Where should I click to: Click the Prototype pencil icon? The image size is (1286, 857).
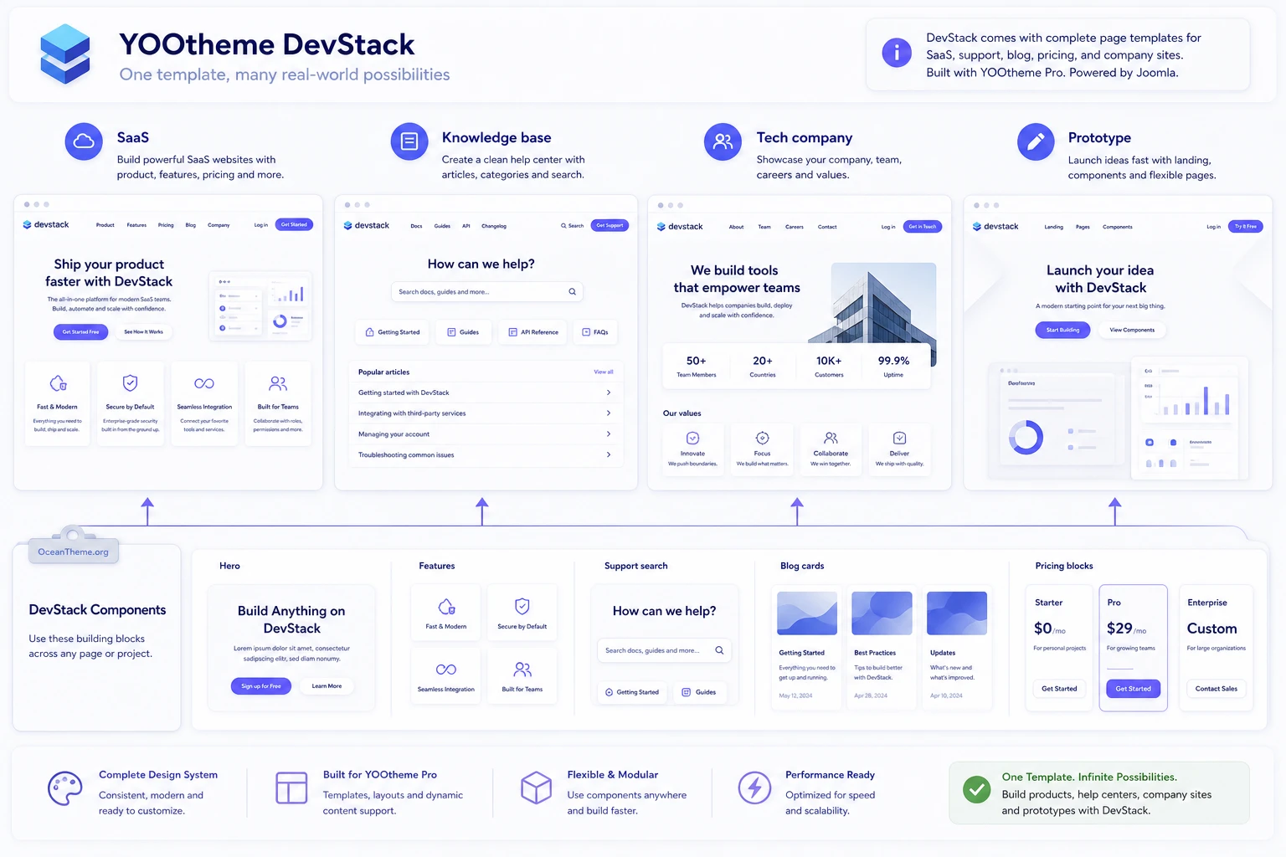point(1036,141)
